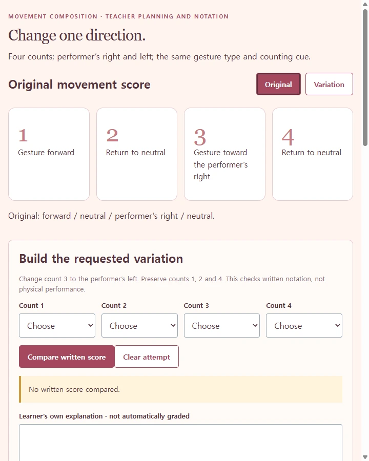Switch to the Variation score view
The image size is (369, 461).
pos(329,84)
